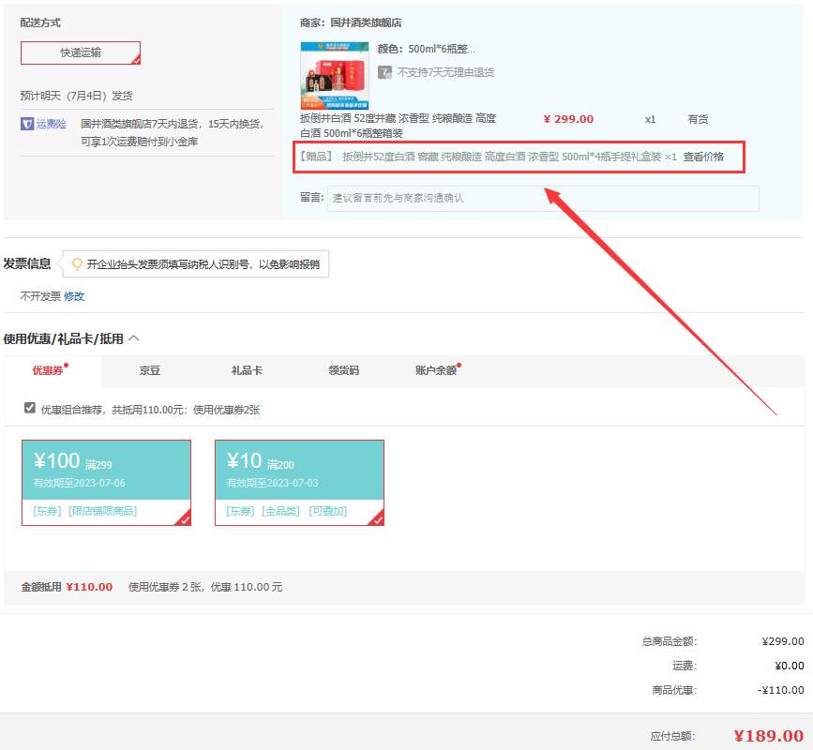Click the lightbulb invoice tip icon
The image size is (813, 750).
pos(77,264)
